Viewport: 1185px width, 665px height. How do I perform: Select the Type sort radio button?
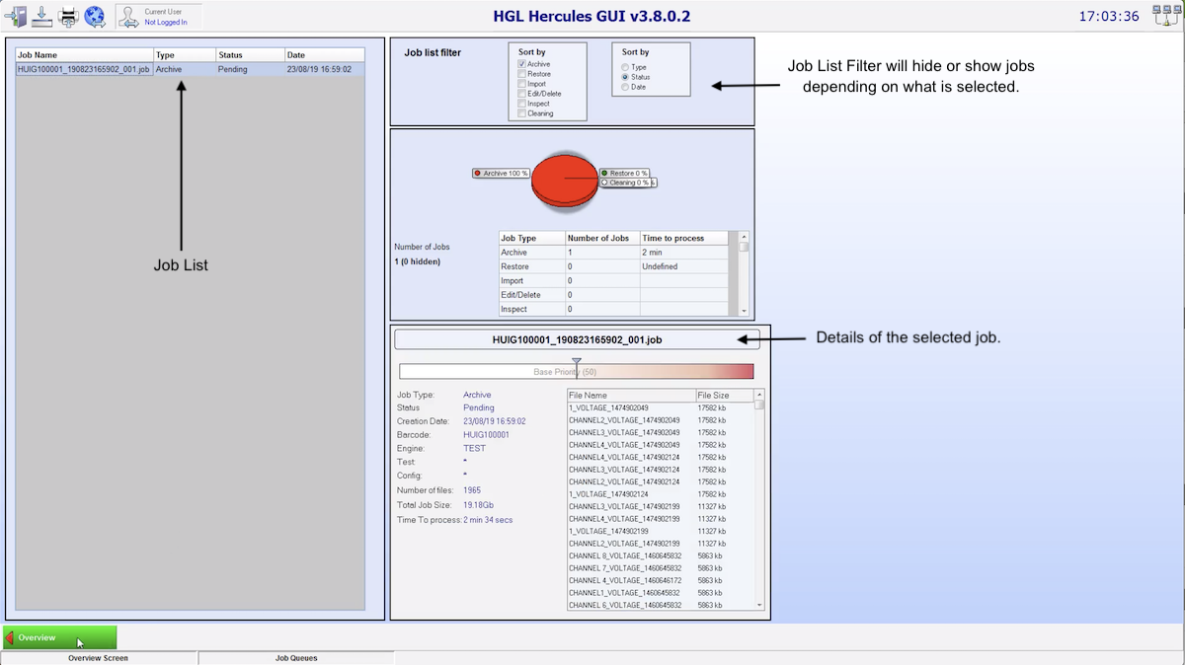625,67
